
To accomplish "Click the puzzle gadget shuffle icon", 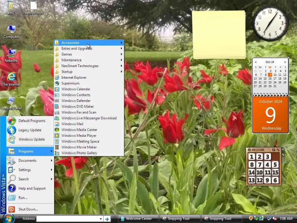I will [x=278, y=150].
